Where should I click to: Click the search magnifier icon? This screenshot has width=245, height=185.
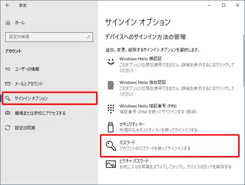[89, 37]
